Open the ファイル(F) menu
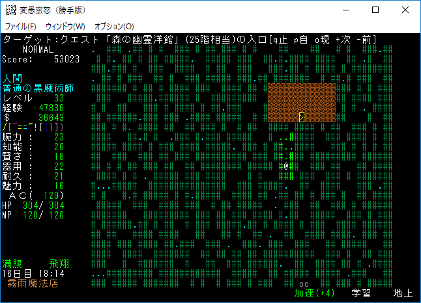The width and height of the screenshot is (421, 303). point(21,27)
